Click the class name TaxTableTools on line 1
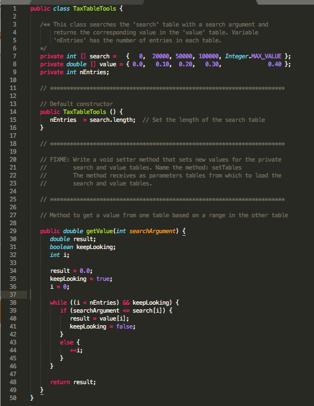The image size is (314, 406). click(95, 9)
